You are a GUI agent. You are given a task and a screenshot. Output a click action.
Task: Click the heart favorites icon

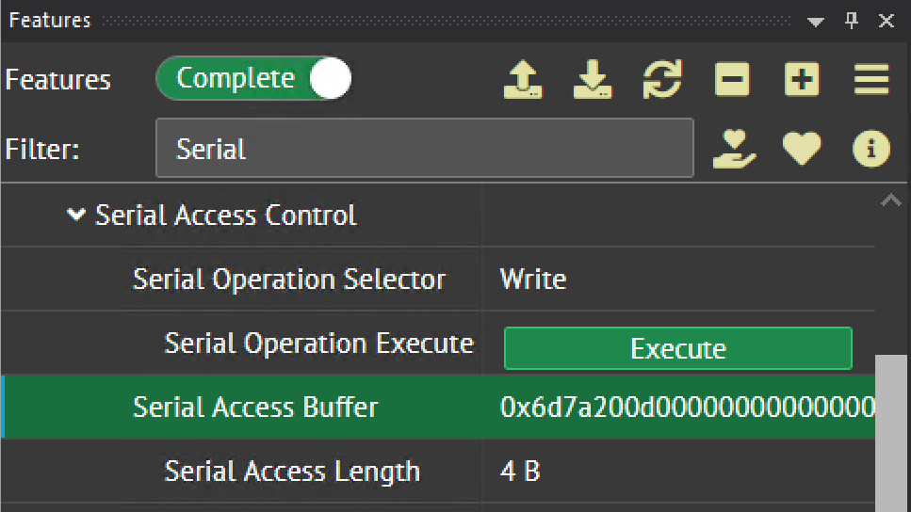coord(802,149)
